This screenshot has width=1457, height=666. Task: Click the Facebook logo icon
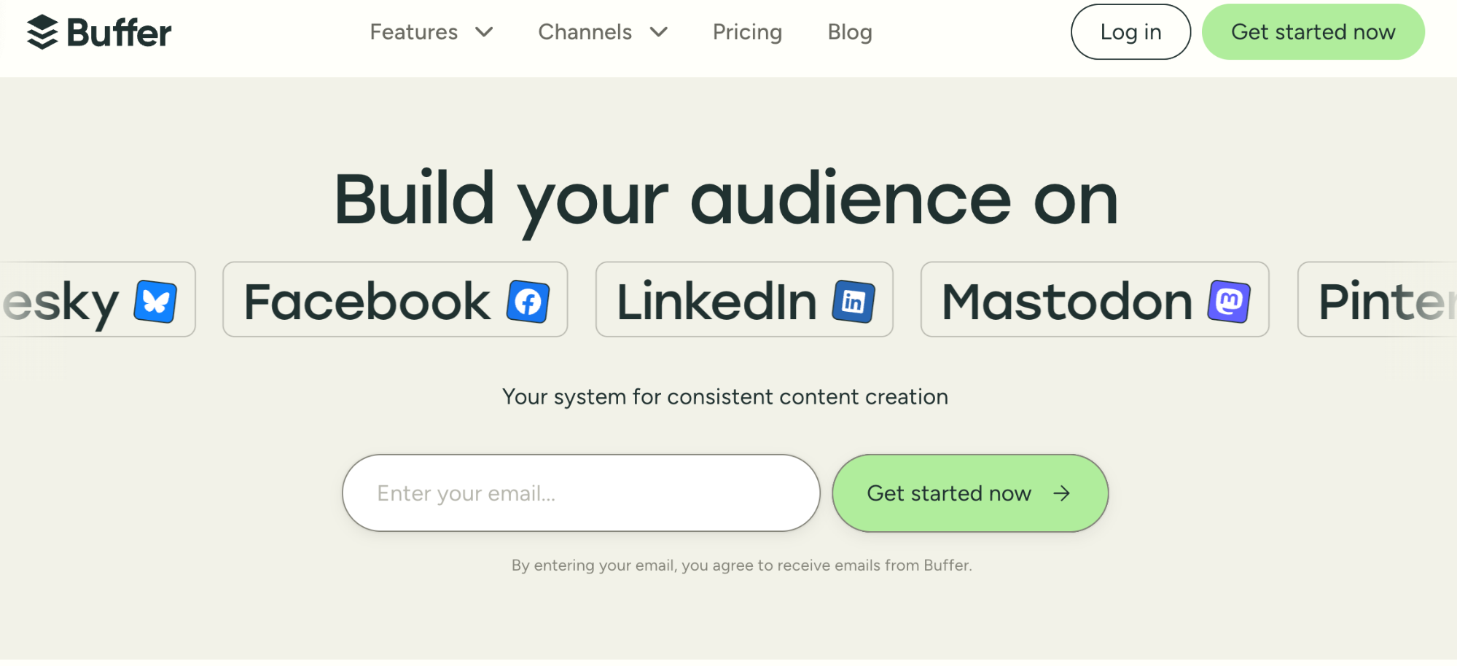click(x=528, y=301)
